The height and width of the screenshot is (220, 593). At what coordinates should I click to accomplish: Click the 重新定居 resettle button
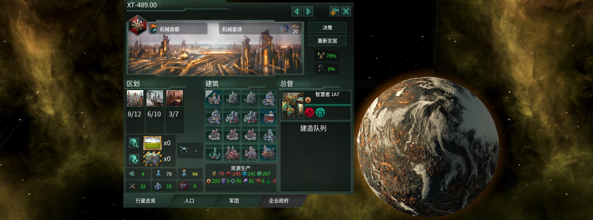[327, 41]
